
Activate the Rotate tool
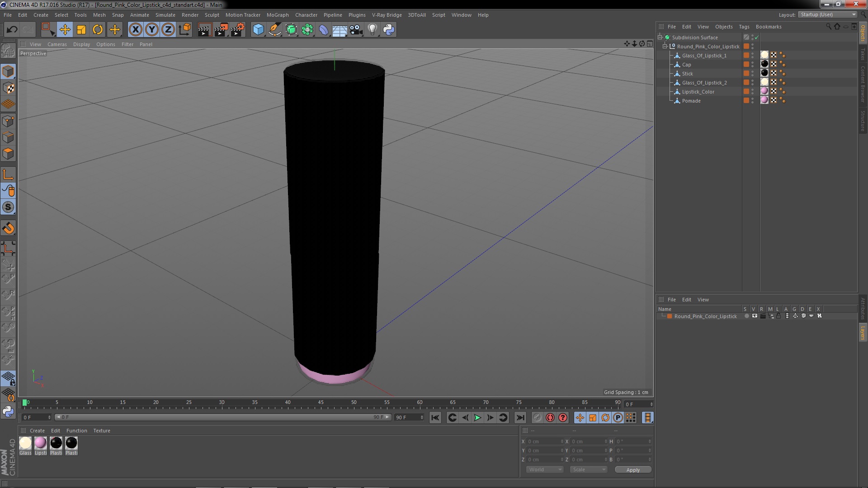pos(98,30)
